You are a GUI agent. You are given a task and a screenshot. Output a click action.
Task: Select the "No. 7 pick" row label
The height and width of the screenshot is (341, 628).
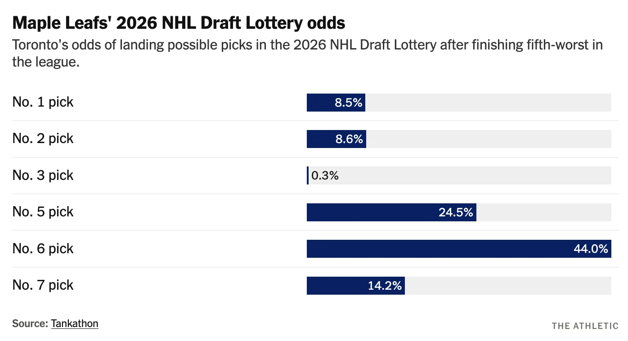tap(43, 285)
